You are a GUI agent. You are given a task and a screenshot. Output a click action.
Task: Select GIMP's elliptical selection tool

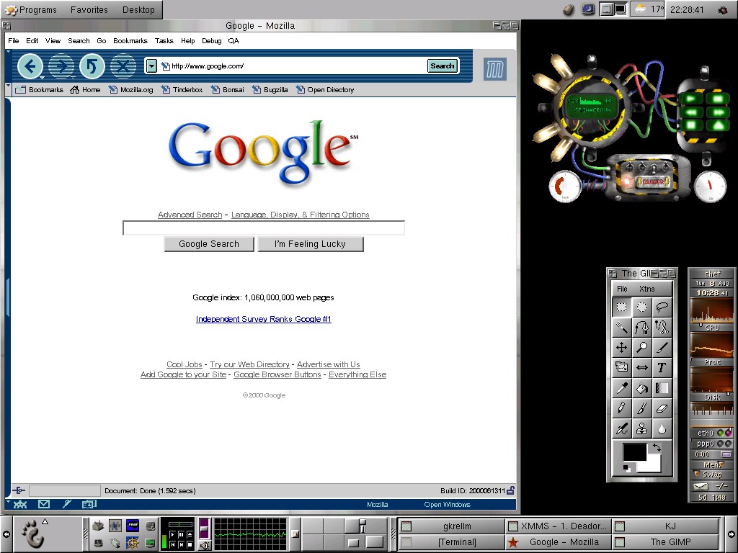click(x=642, y=307)
